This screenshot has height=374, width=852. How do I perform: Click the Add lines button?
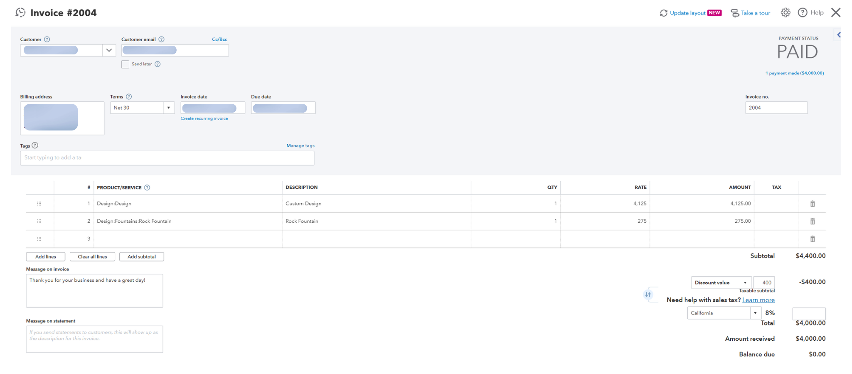tap(45, 257)
